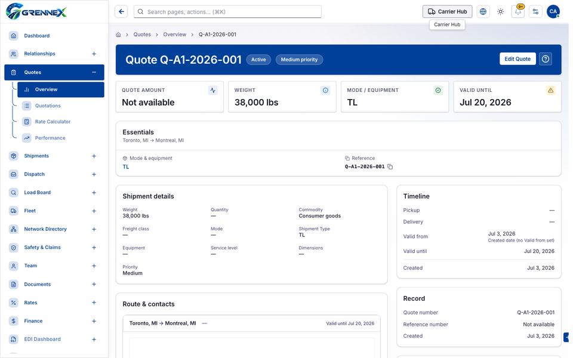The image size is (573, 358).
Task: Click the Medium priority badge
Action: pos(299,60)
